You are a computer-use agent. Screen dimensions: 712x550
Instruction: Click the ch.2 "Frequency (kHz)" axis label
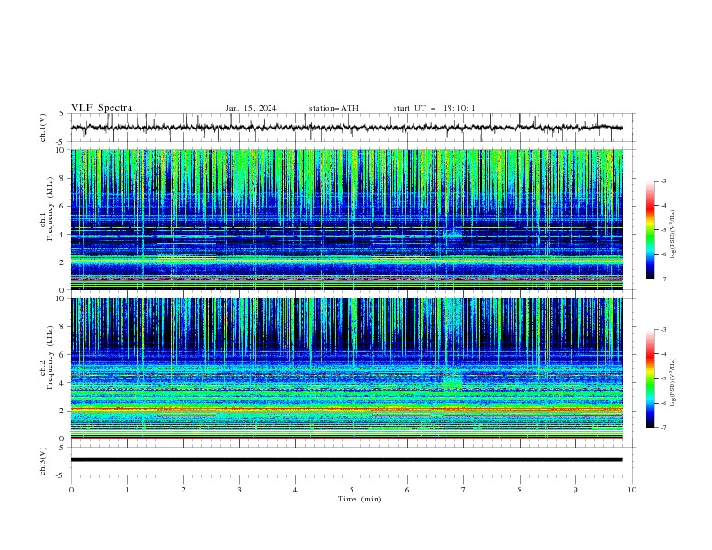[x=50, y=357]
